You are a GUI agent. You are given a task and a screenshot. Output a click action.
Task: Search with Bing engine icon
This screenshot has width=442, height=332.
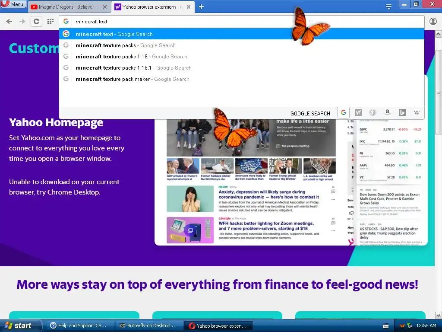402,113
